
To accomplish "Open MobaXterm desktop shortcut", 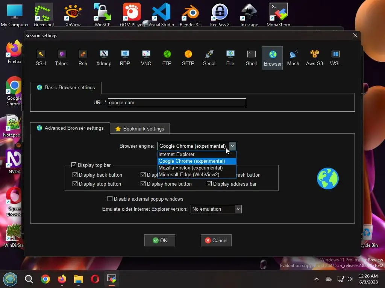I will tap(279, 15).
